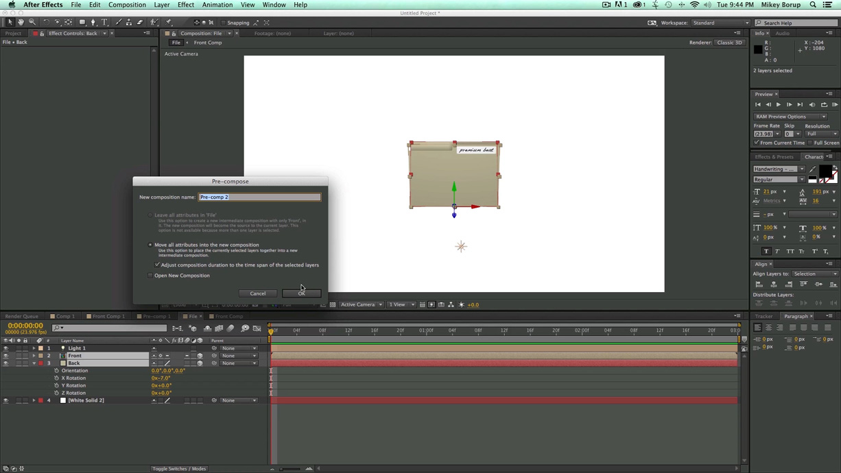The image size is (841, 473).
Task: Enable motion blur in the timeline toolbar
Action: pos(230,328)
